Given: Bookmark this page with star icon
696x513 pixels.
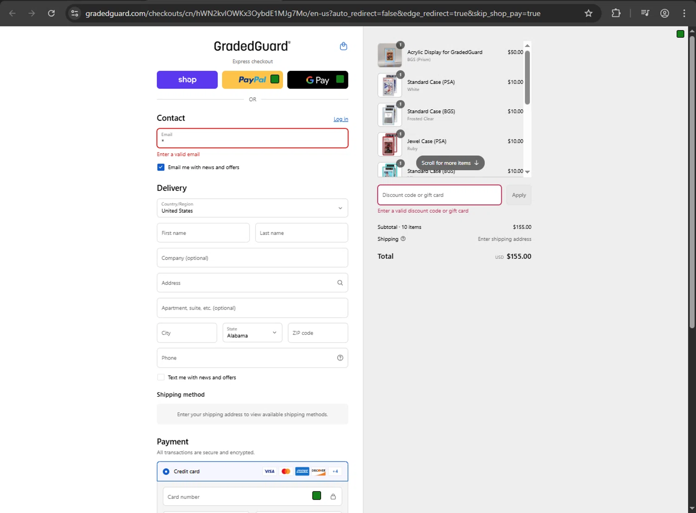Looking at the screenshot, I should (588, 13).
